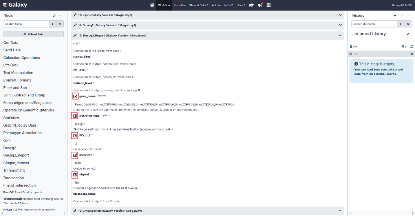Screen dimensions: 415x216
Task: Click the edit icon beside FCcutoff
Action: [75, 136]
